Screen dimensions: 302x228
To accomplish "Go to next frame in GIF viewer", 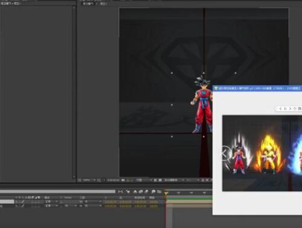I will (290, 109).
